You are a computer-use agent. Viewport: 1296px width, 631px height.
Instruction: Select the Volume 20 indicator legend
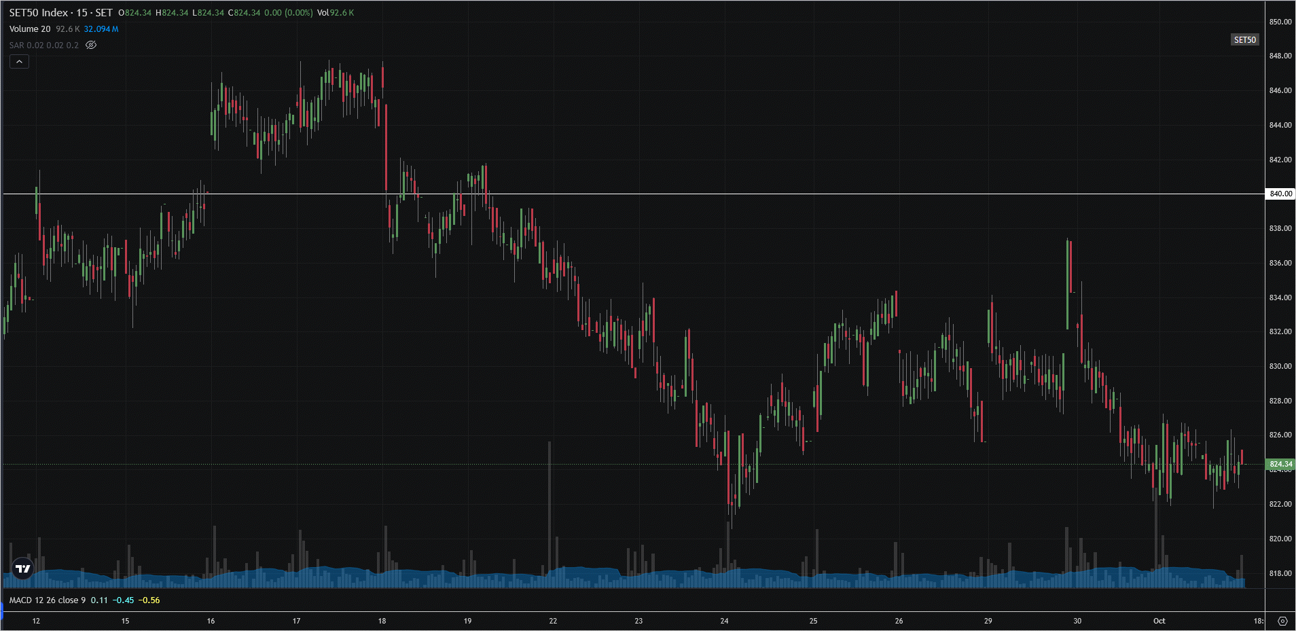30,29
